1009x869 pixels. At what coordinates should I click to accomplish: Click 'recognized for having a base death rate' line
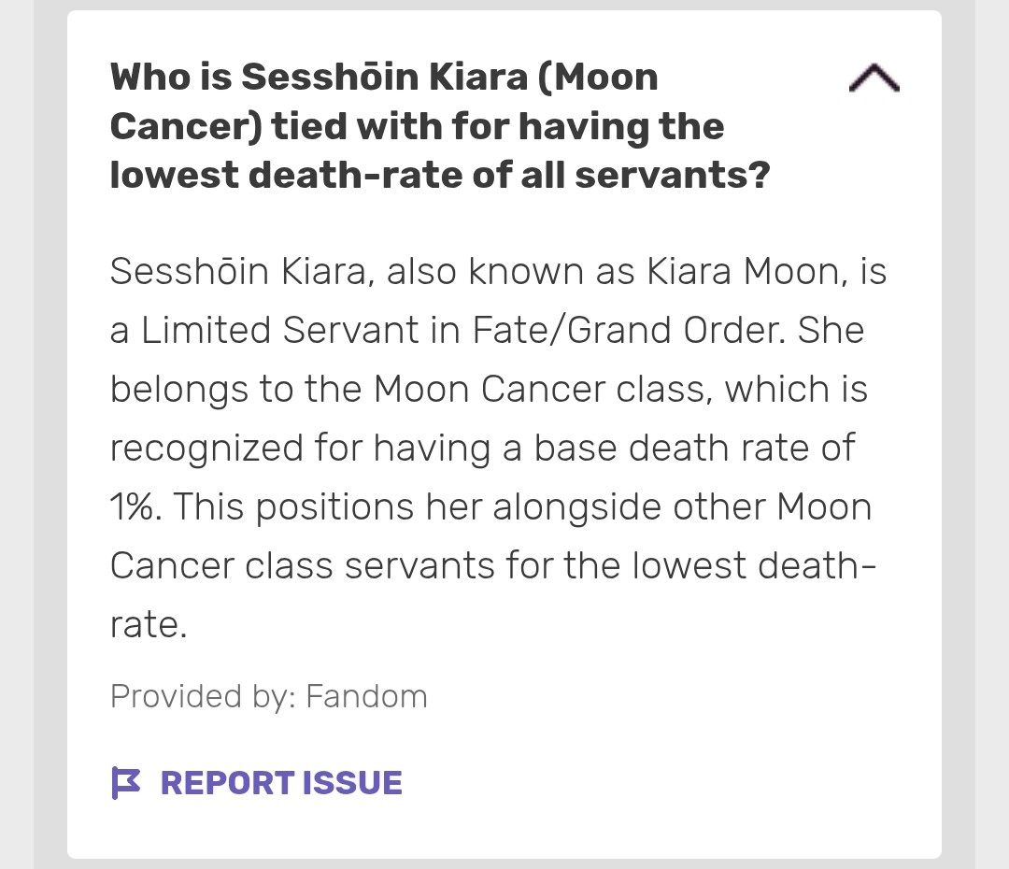pyautogui.click(x=483, y=448)
